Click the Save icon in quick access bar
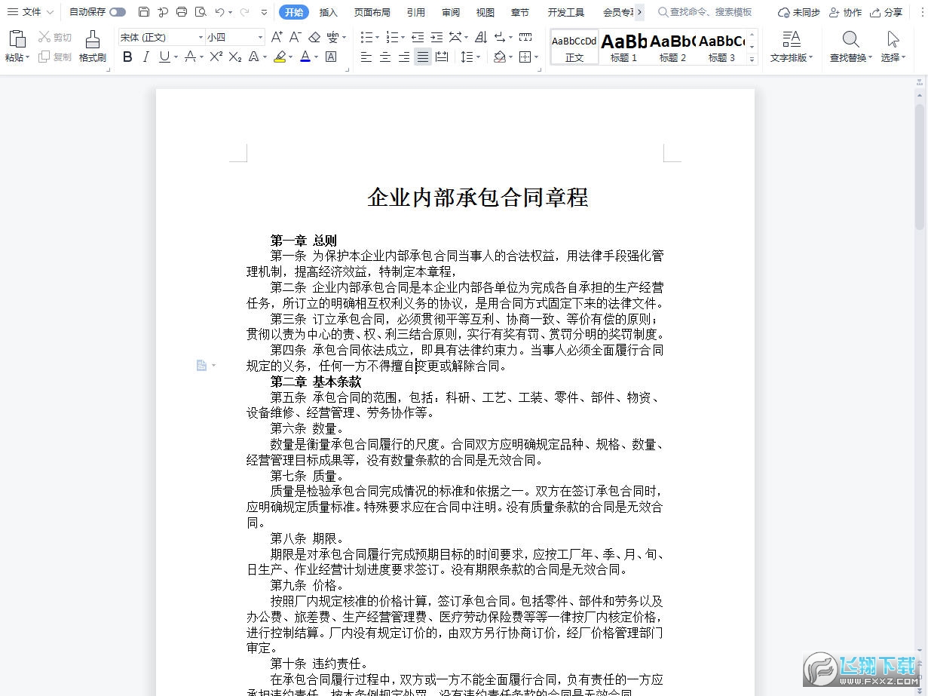 pos(144,12)
